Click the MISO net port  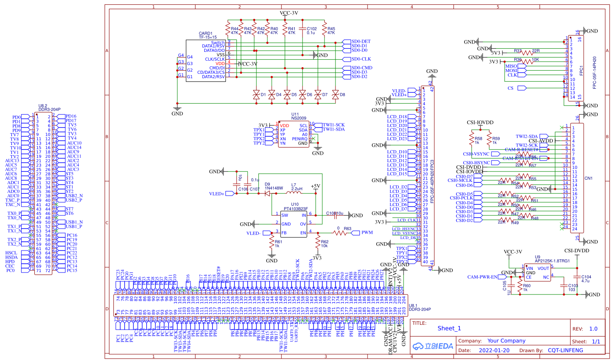click(516, 66)
